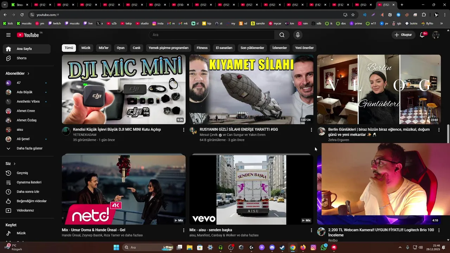This screenshot has width=450, height=253.
Task: Open Daha sonra izle list
Action: coord(27,192)
